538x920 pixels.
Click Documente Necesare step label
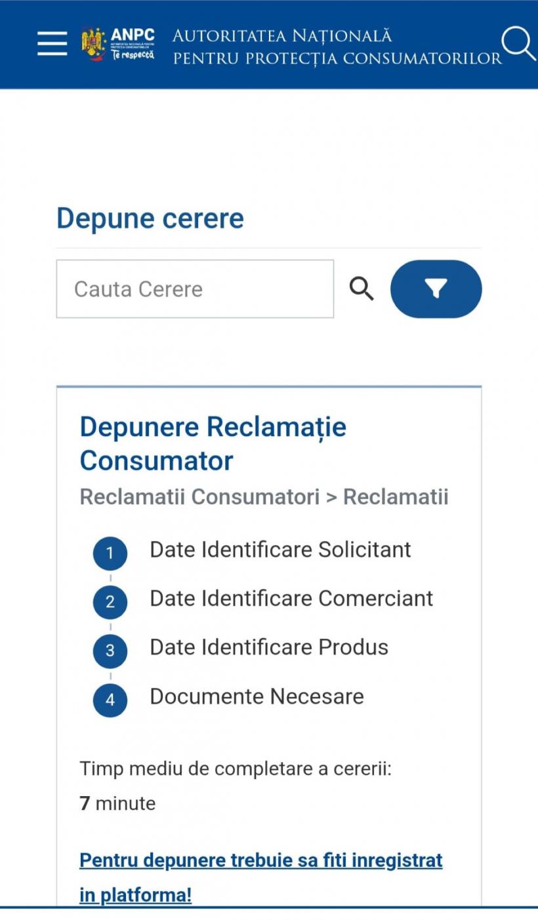tap(257, 696)
